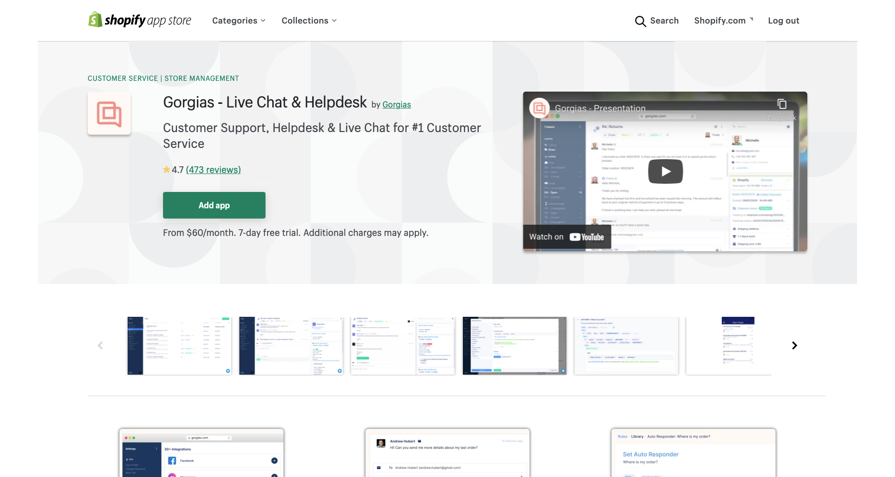The height and width of the screenshot is (477, 895).
Task: Open the Customer Service category link
Action: (123, 78)
